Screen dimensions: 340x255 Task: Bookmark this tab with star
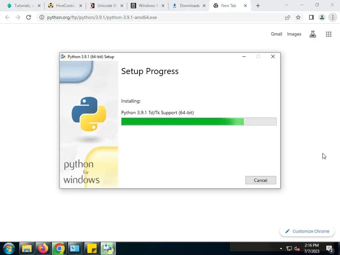pyautogui.click(x=298, y=17)
